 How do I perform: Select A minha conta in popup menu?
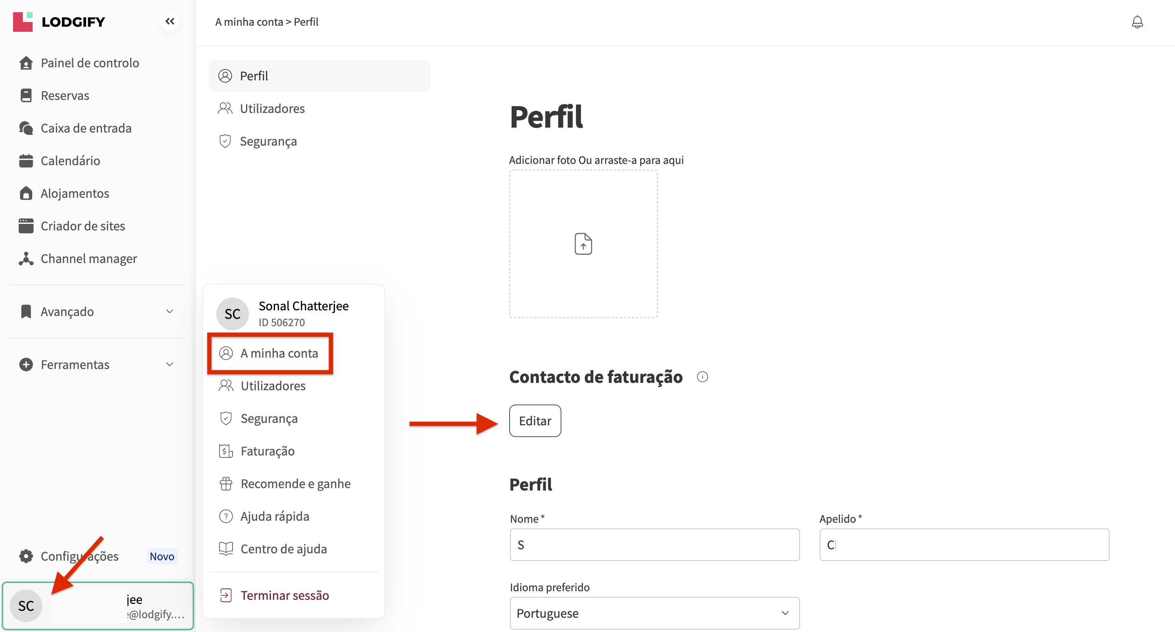(x=279, y=354)
